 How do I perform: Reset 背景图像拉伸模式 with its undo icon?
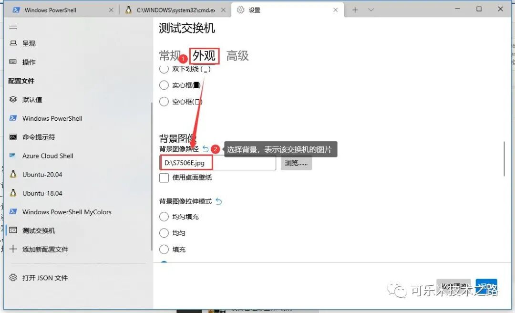(219, 201)
